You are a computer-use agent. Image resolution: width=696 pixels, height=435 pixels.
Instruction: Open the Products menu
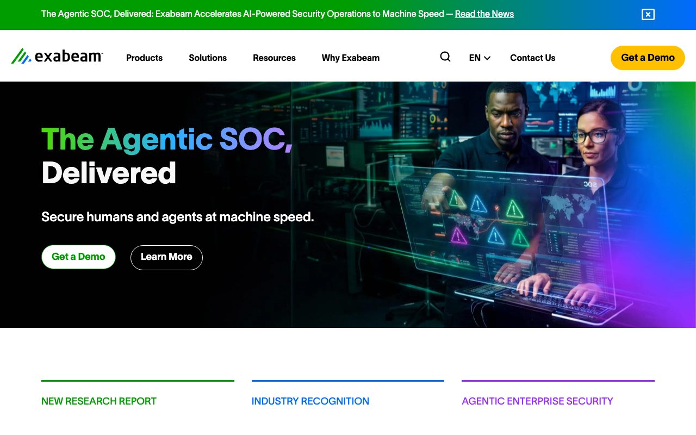pos(144,58)
